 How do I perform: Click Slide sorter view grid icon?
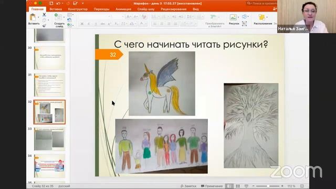point(238,186)
